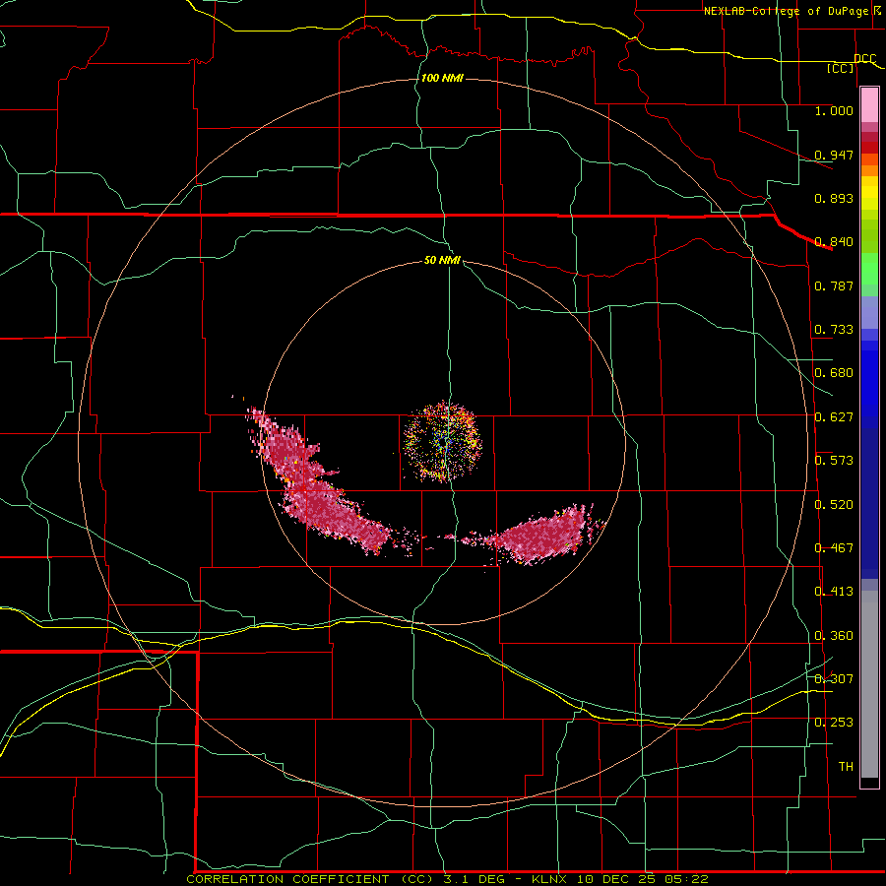Click the [CC] legend unit label
886x886 pixels.
841,68
